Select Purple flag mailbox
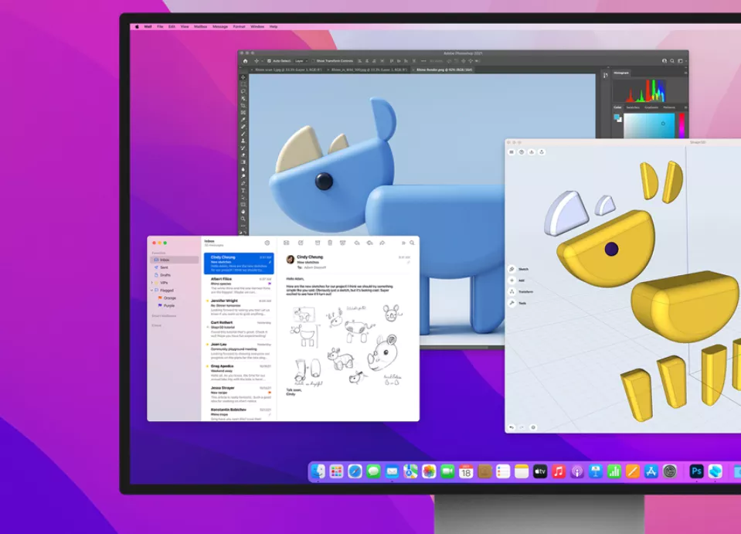This screenshot has height=534, width=741. click(x=175, y=305)
